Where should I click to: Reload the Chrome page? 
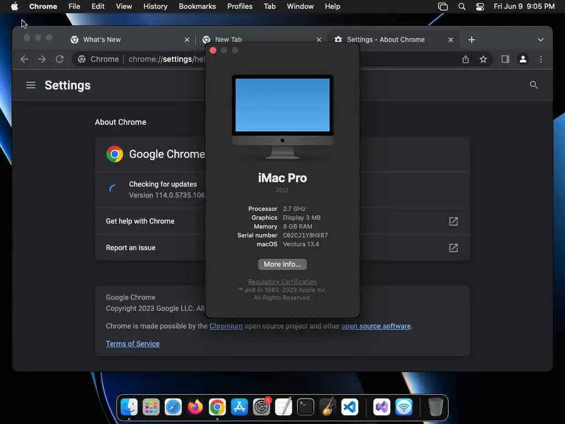(x=60, y=59)
